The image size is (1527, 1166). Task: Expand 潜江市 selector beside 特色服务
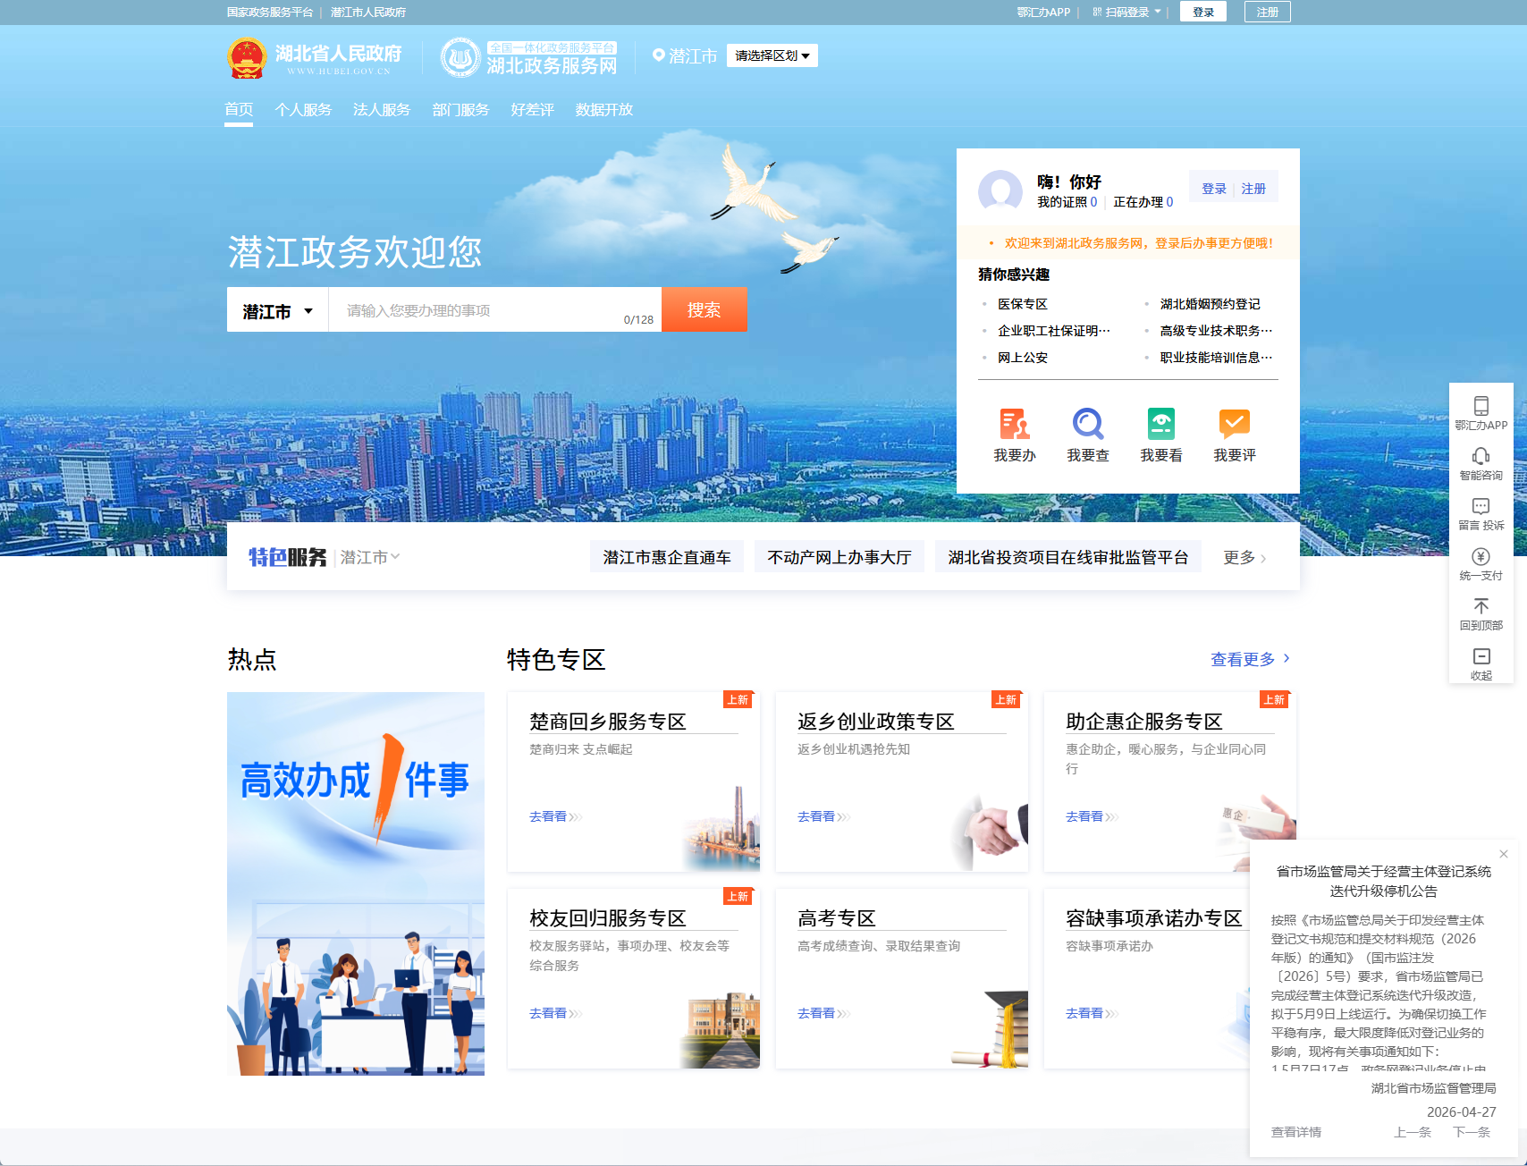(370, 557)
